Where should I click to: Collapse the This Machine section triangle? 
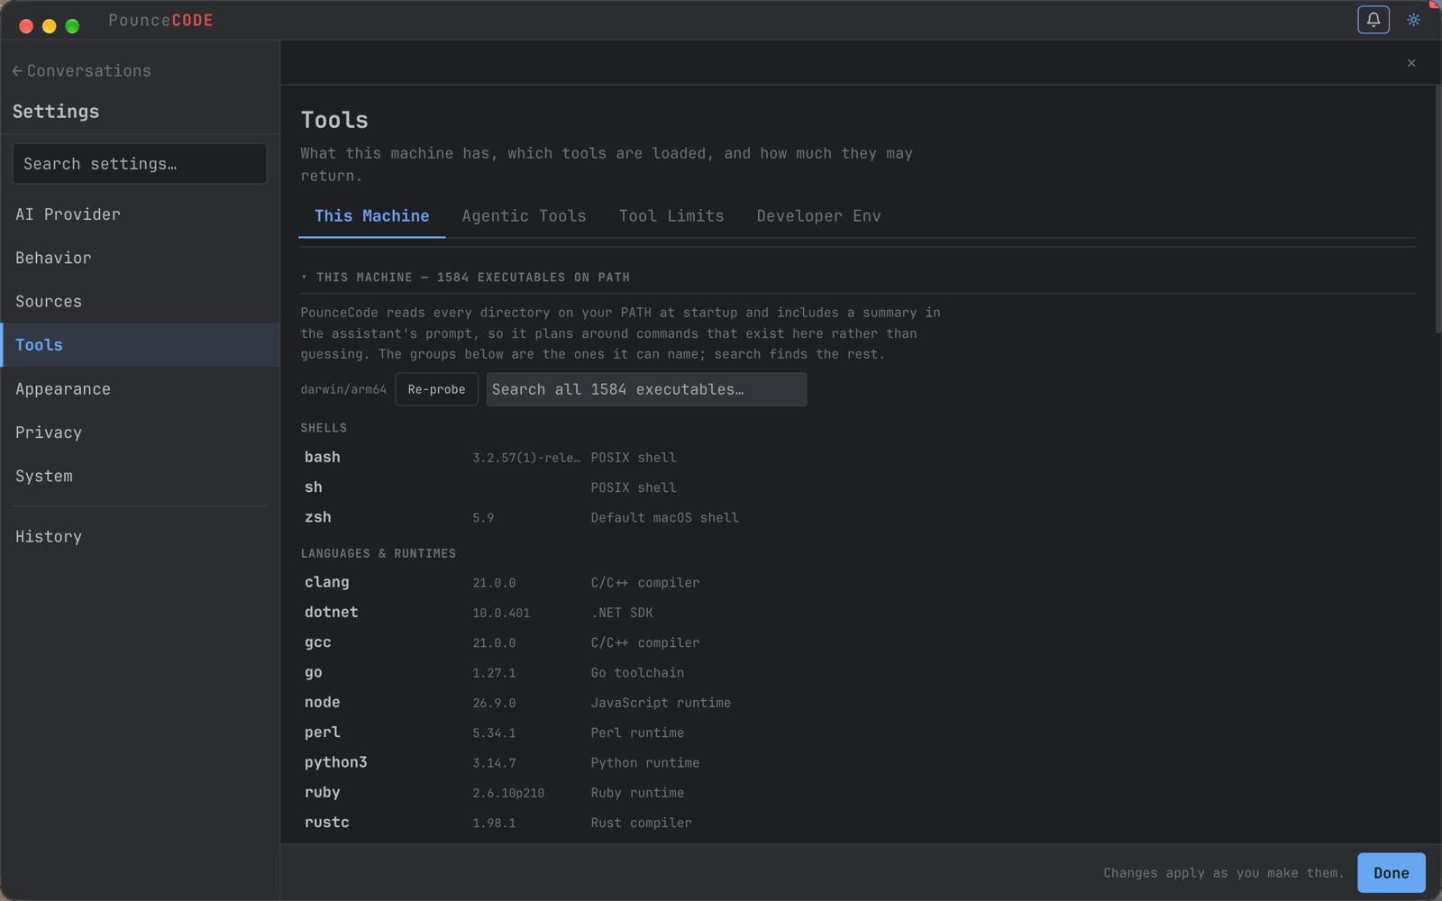[x=305, y=278]
